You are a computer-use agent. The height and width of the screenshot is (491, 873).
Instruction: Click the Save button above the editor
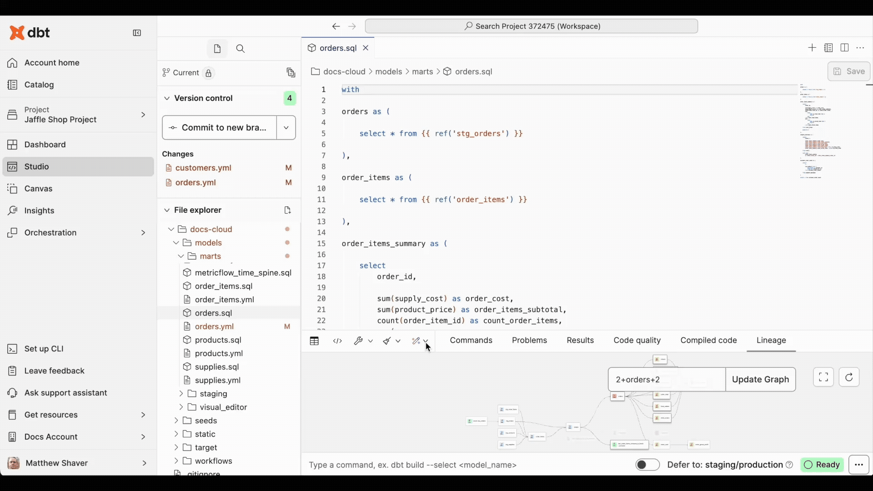[x=849, y=71]
